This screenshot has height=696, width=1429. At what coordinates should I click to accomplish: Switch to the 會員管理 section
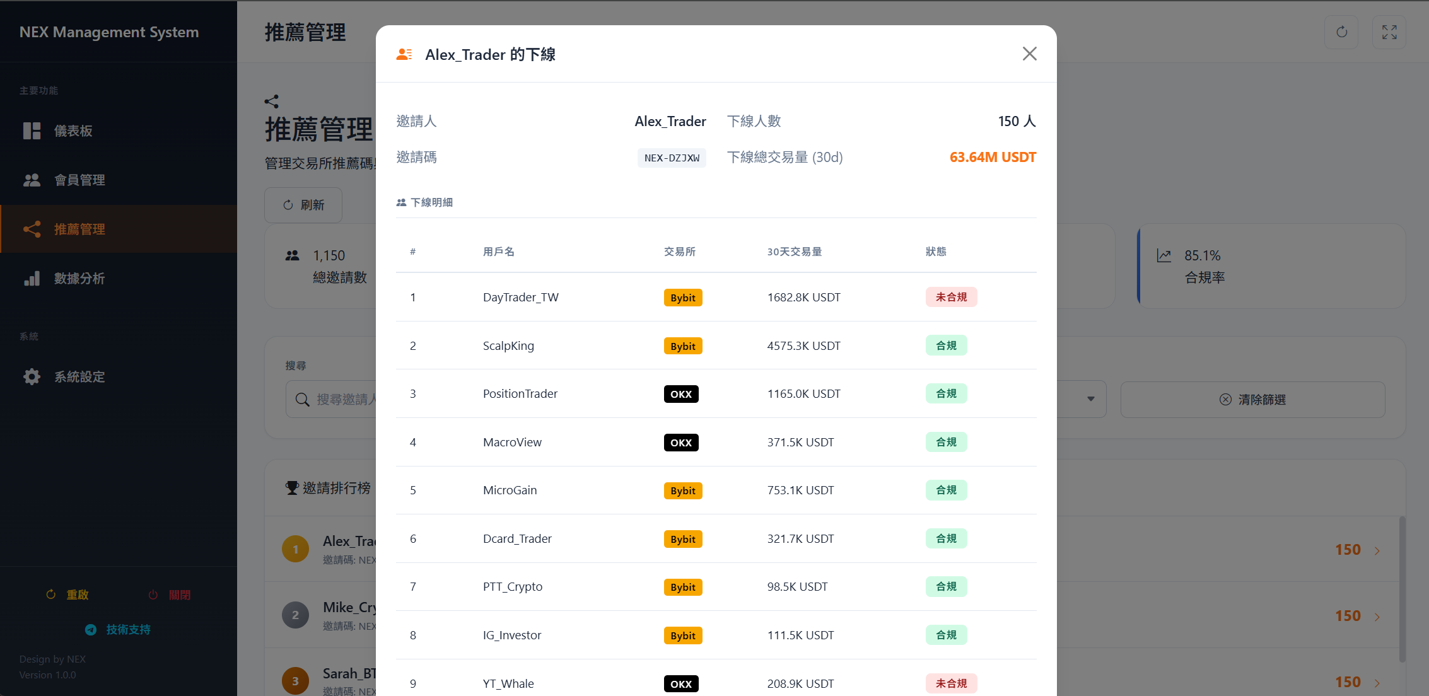click(79, 180)
